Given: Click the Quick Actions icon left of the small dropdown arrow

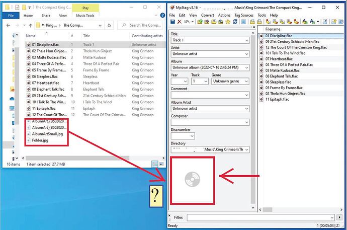Looking at the screenshot, I should click(312, 22).
